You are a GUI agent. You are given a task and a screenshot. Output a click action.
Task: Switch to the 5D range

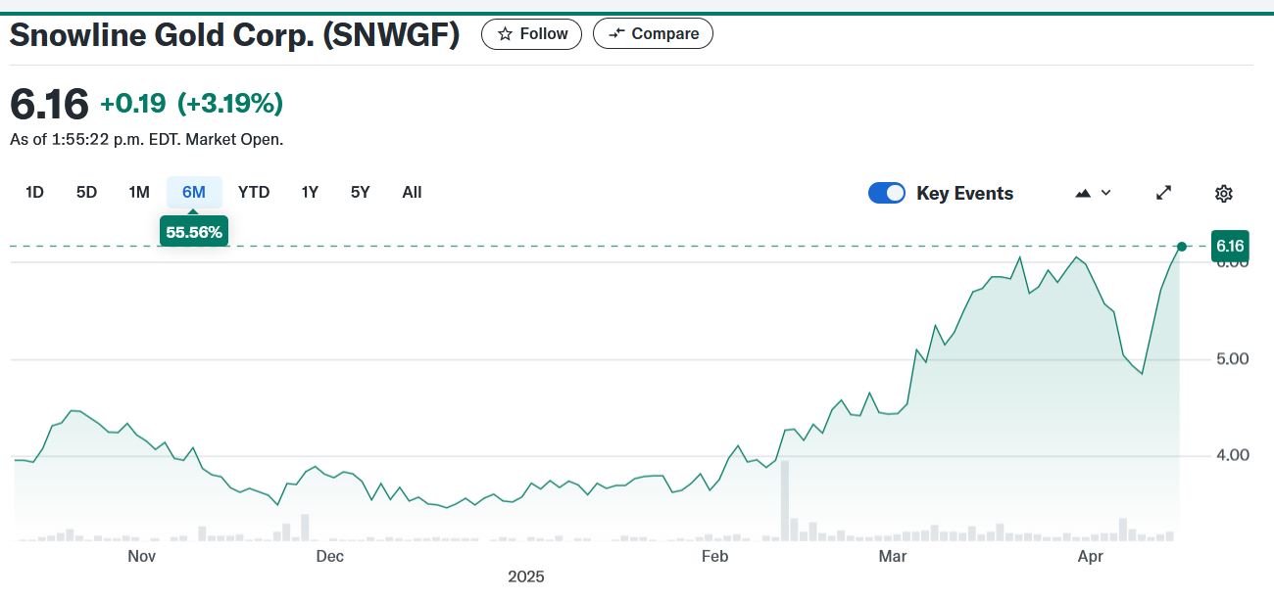[86, 192]
